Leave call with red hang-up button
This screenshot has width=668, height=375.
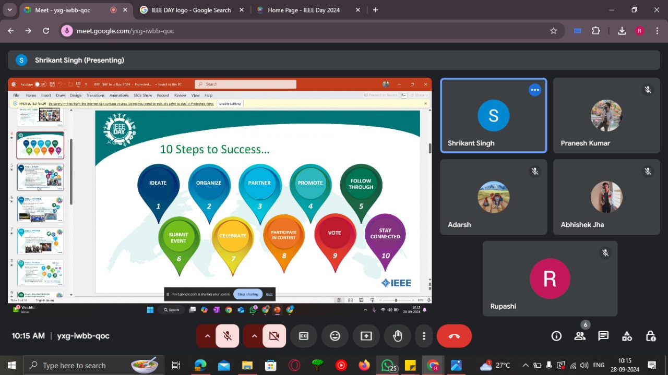click(x=454, y=336)
